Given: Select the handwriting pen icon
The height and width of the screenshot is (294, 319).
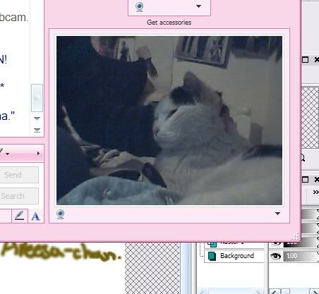Looking at the screenshot, I should [20, 216].
